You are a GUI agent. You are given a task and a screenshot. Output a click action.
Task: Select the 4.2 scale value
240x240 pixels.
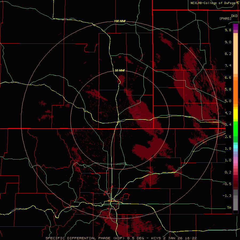tap(228, 113)
